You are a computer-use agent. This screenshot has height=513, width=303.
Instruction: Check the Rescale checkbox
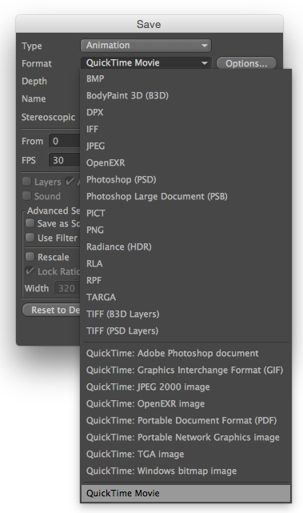30,256
